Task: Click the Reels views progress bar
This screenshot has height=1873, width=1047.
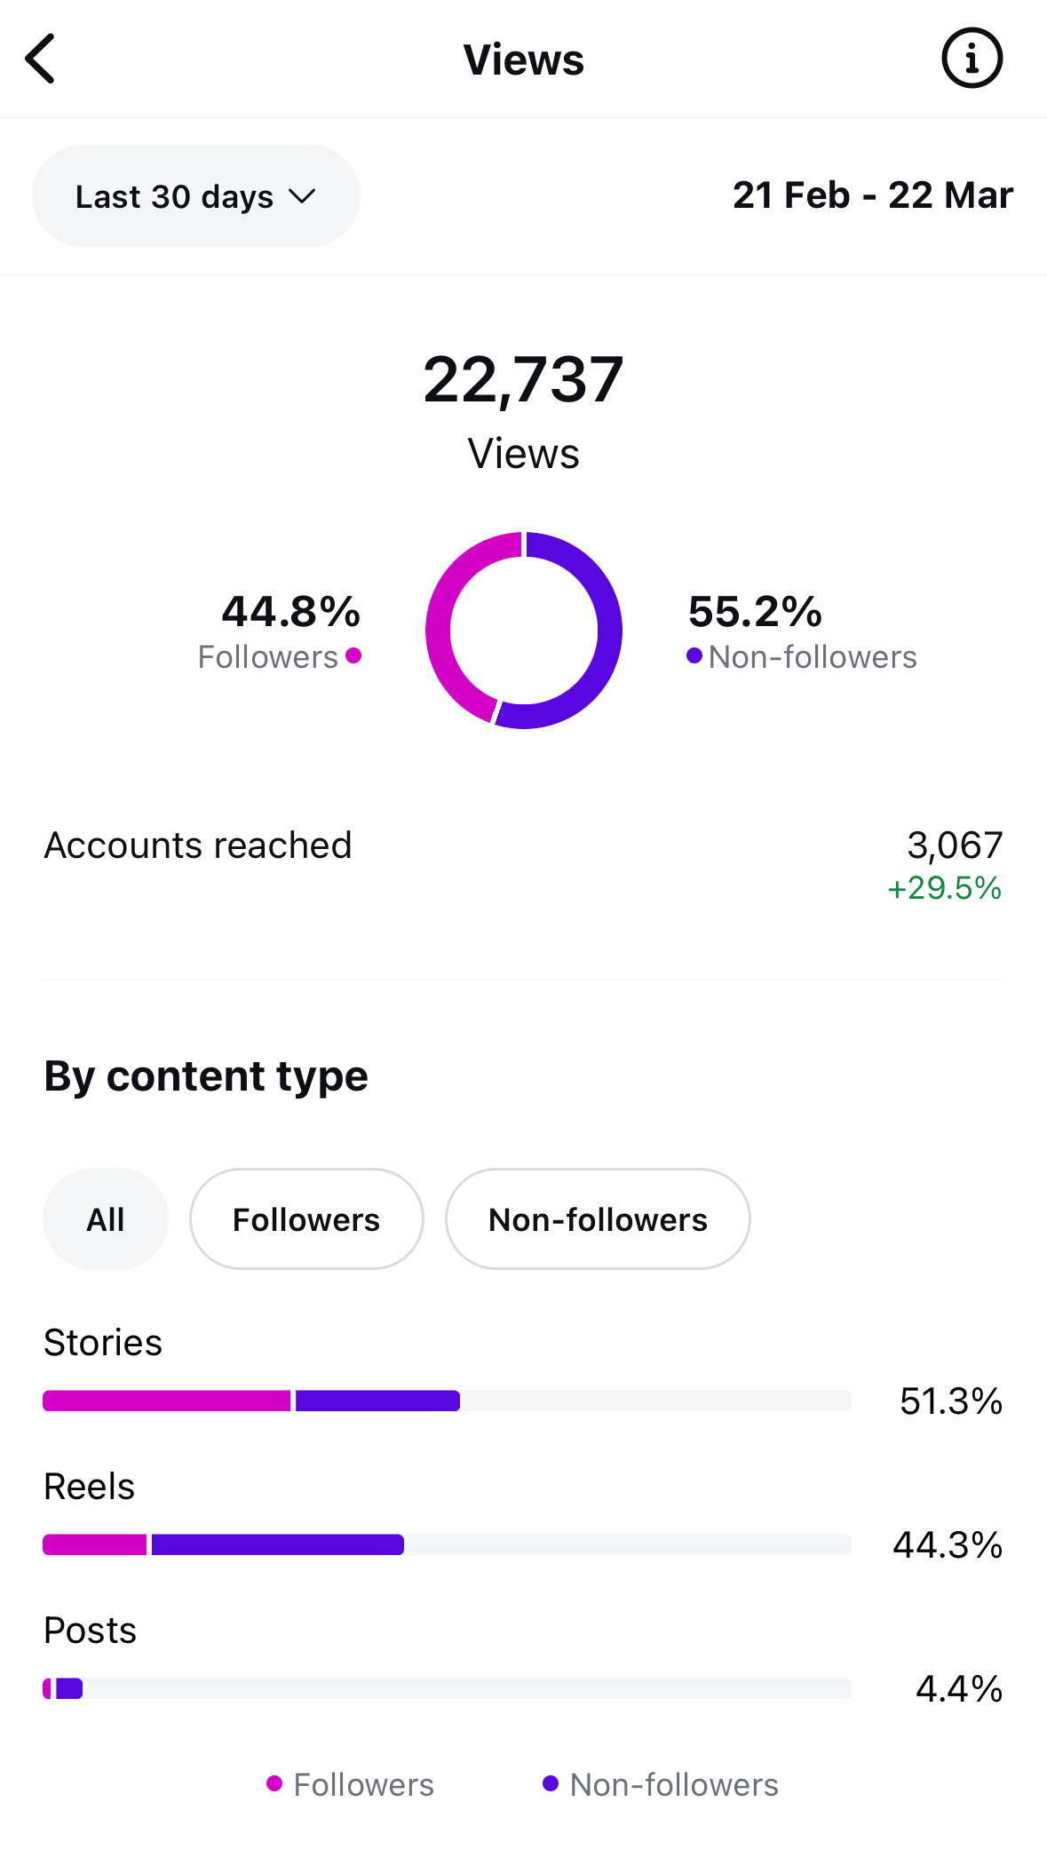Action: point(447,1544)
